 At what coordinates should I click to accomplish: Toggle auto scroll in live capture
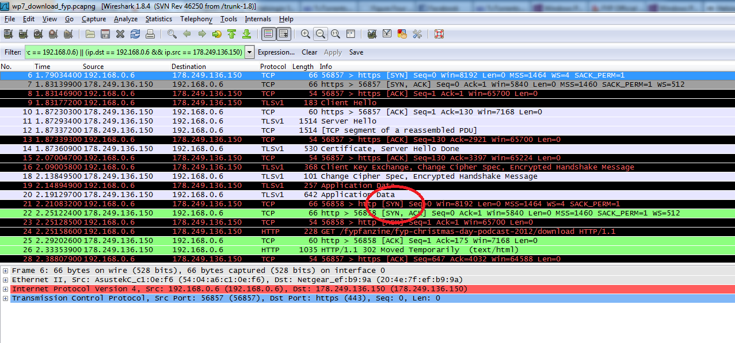(283, 34)
